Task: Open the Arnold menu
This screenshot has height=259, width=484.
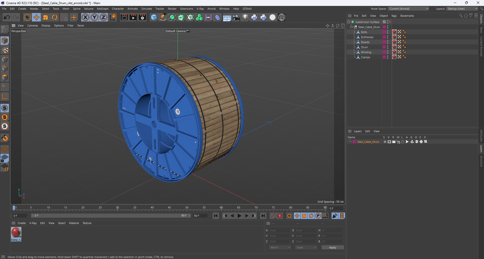Action: pos(211,9)
